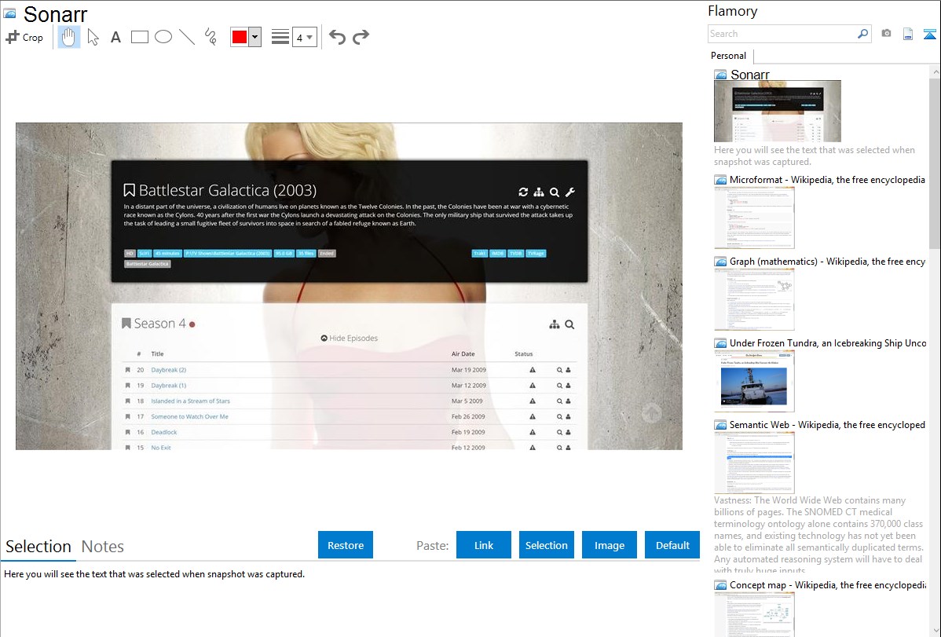The image size is (941, 637).
Task: Click Islanded in a Stream of Stars
Action: tap(190, 401)
